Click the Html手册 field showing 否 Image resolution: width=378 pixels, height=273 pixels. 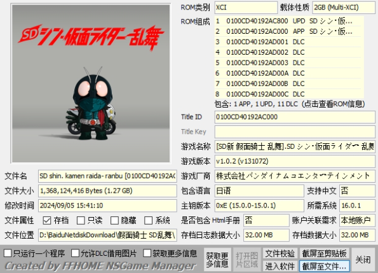[x=266, y=220]
